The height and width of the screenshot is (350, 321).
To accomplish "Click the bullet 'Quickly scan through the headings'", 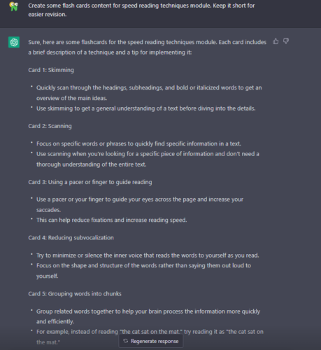I will tap(149, 93).
